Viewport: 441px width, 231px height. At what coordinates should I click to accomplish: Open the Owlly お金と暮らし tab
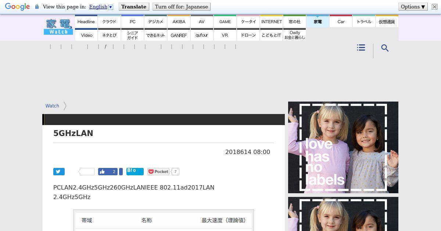point(294,35)
